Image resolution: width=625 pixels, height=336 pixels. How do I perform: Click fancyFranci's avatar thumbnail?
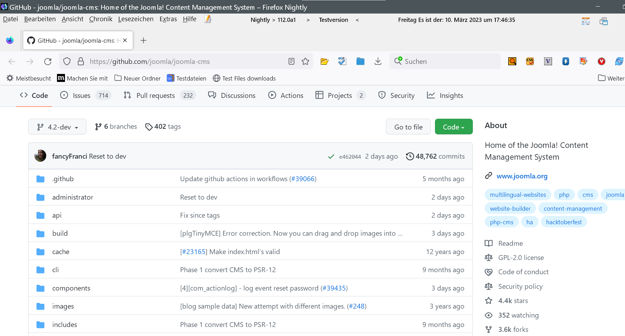(x=40, y=156)
